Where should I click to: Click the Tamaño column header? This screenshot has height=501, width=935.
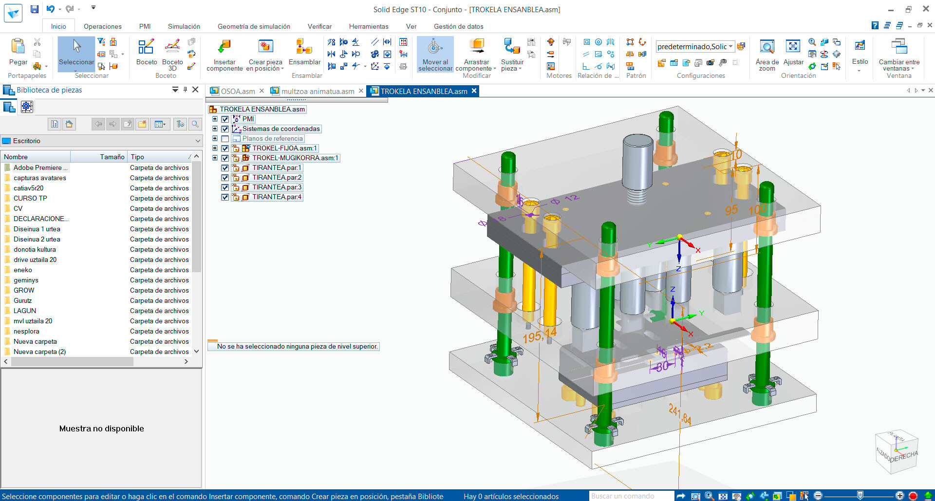click(112, 157)
